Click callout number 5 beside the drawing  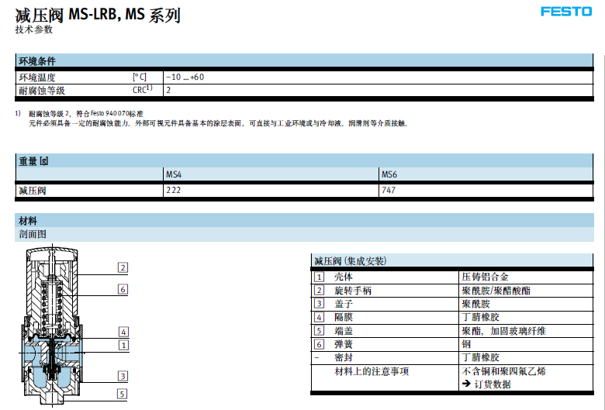point(123,394)
